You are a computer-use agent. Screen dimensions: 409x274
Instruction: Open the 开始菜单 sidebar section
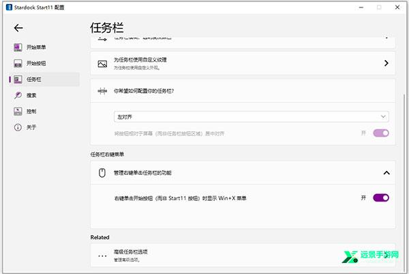44,47
